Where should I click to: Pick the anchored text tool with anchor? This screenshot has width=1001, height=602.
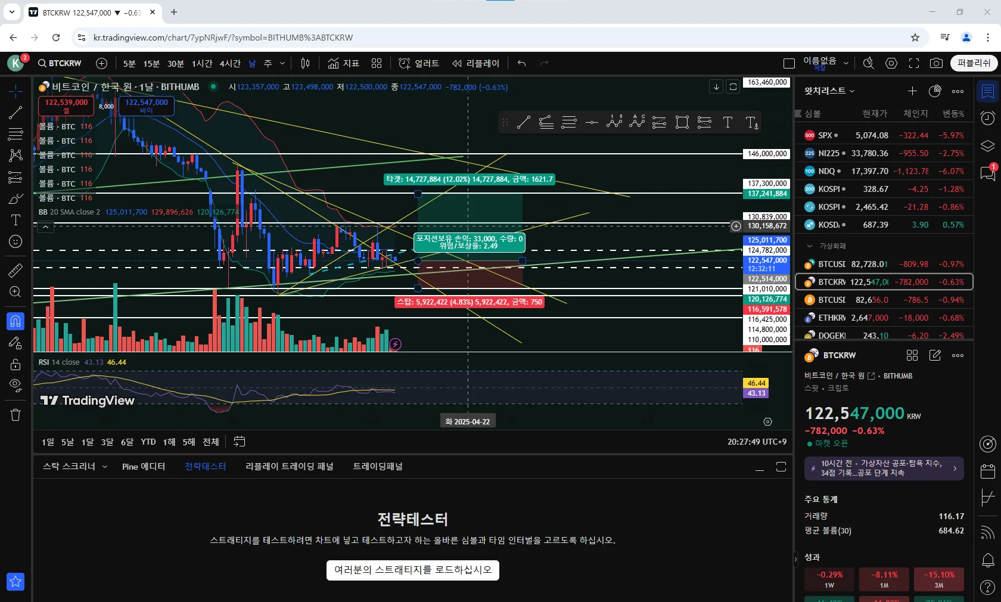752,123
